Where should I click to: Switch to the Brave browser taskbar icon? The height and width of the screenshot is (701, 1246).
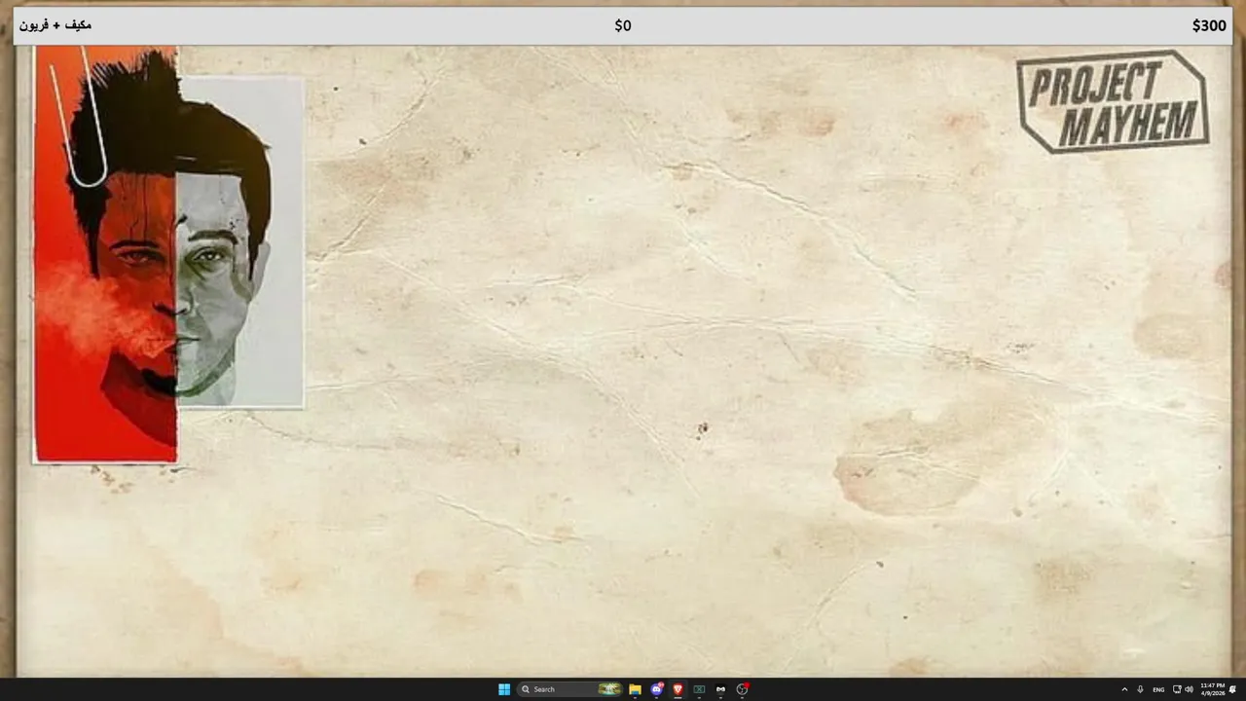(678, 689)
